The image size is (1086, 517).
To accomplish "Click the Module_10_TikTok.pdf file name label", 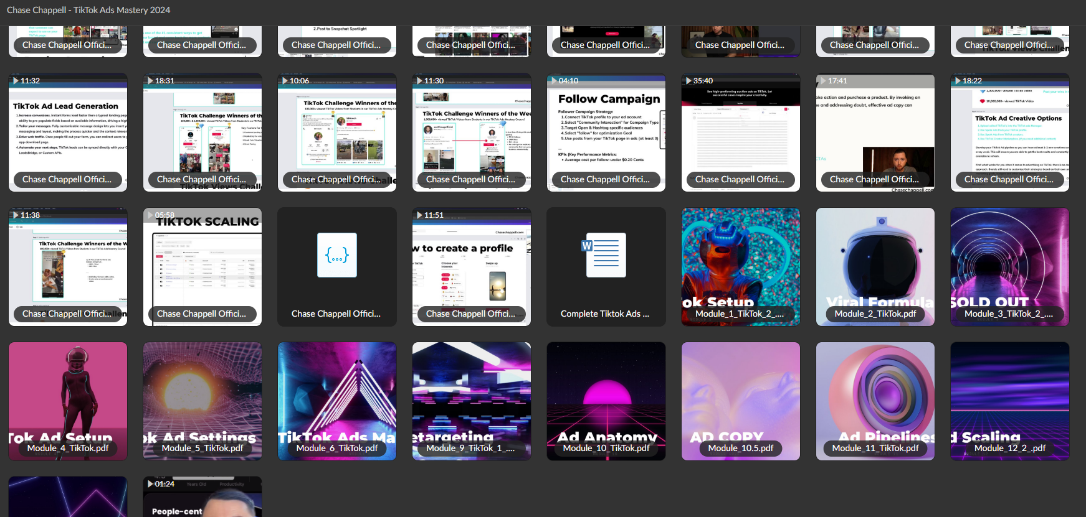I will point(606,448).
